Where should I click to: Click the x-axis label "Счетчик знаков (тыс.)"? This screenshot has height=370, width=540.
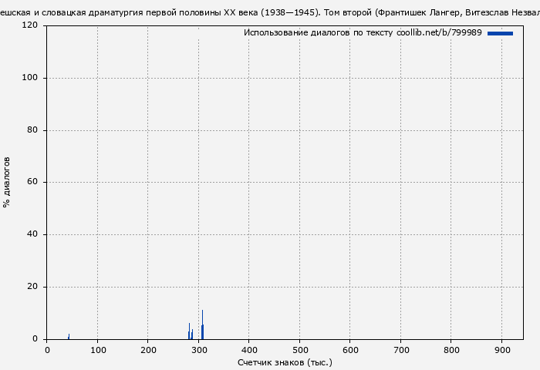pos(285,362)
